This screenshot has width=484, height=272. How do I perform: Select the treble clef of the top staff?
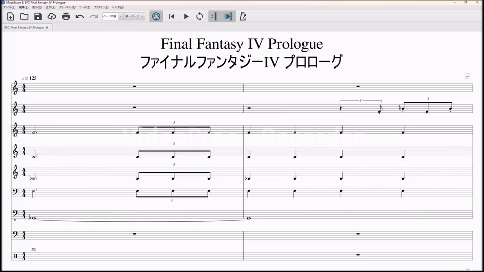(16, 88)
